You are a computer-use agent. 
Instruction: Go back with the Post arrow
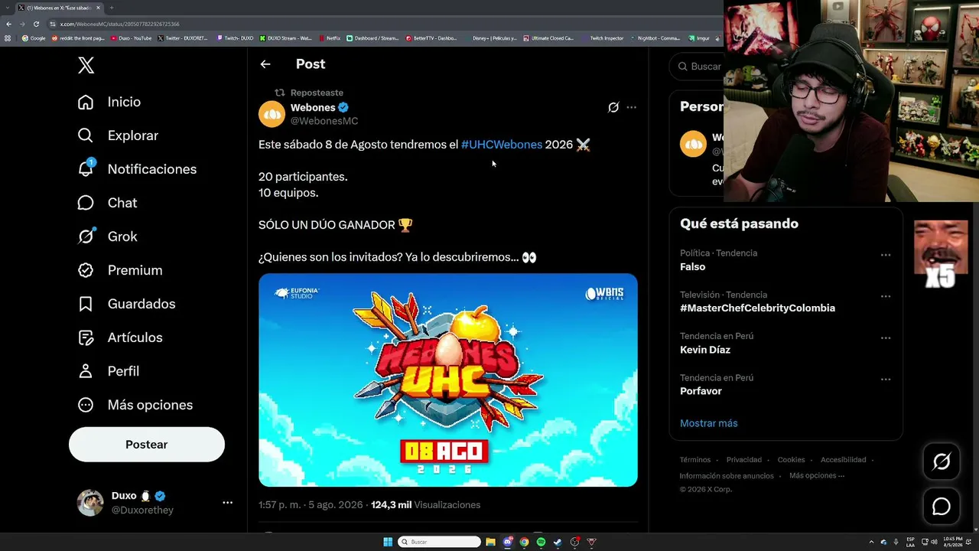265,64
